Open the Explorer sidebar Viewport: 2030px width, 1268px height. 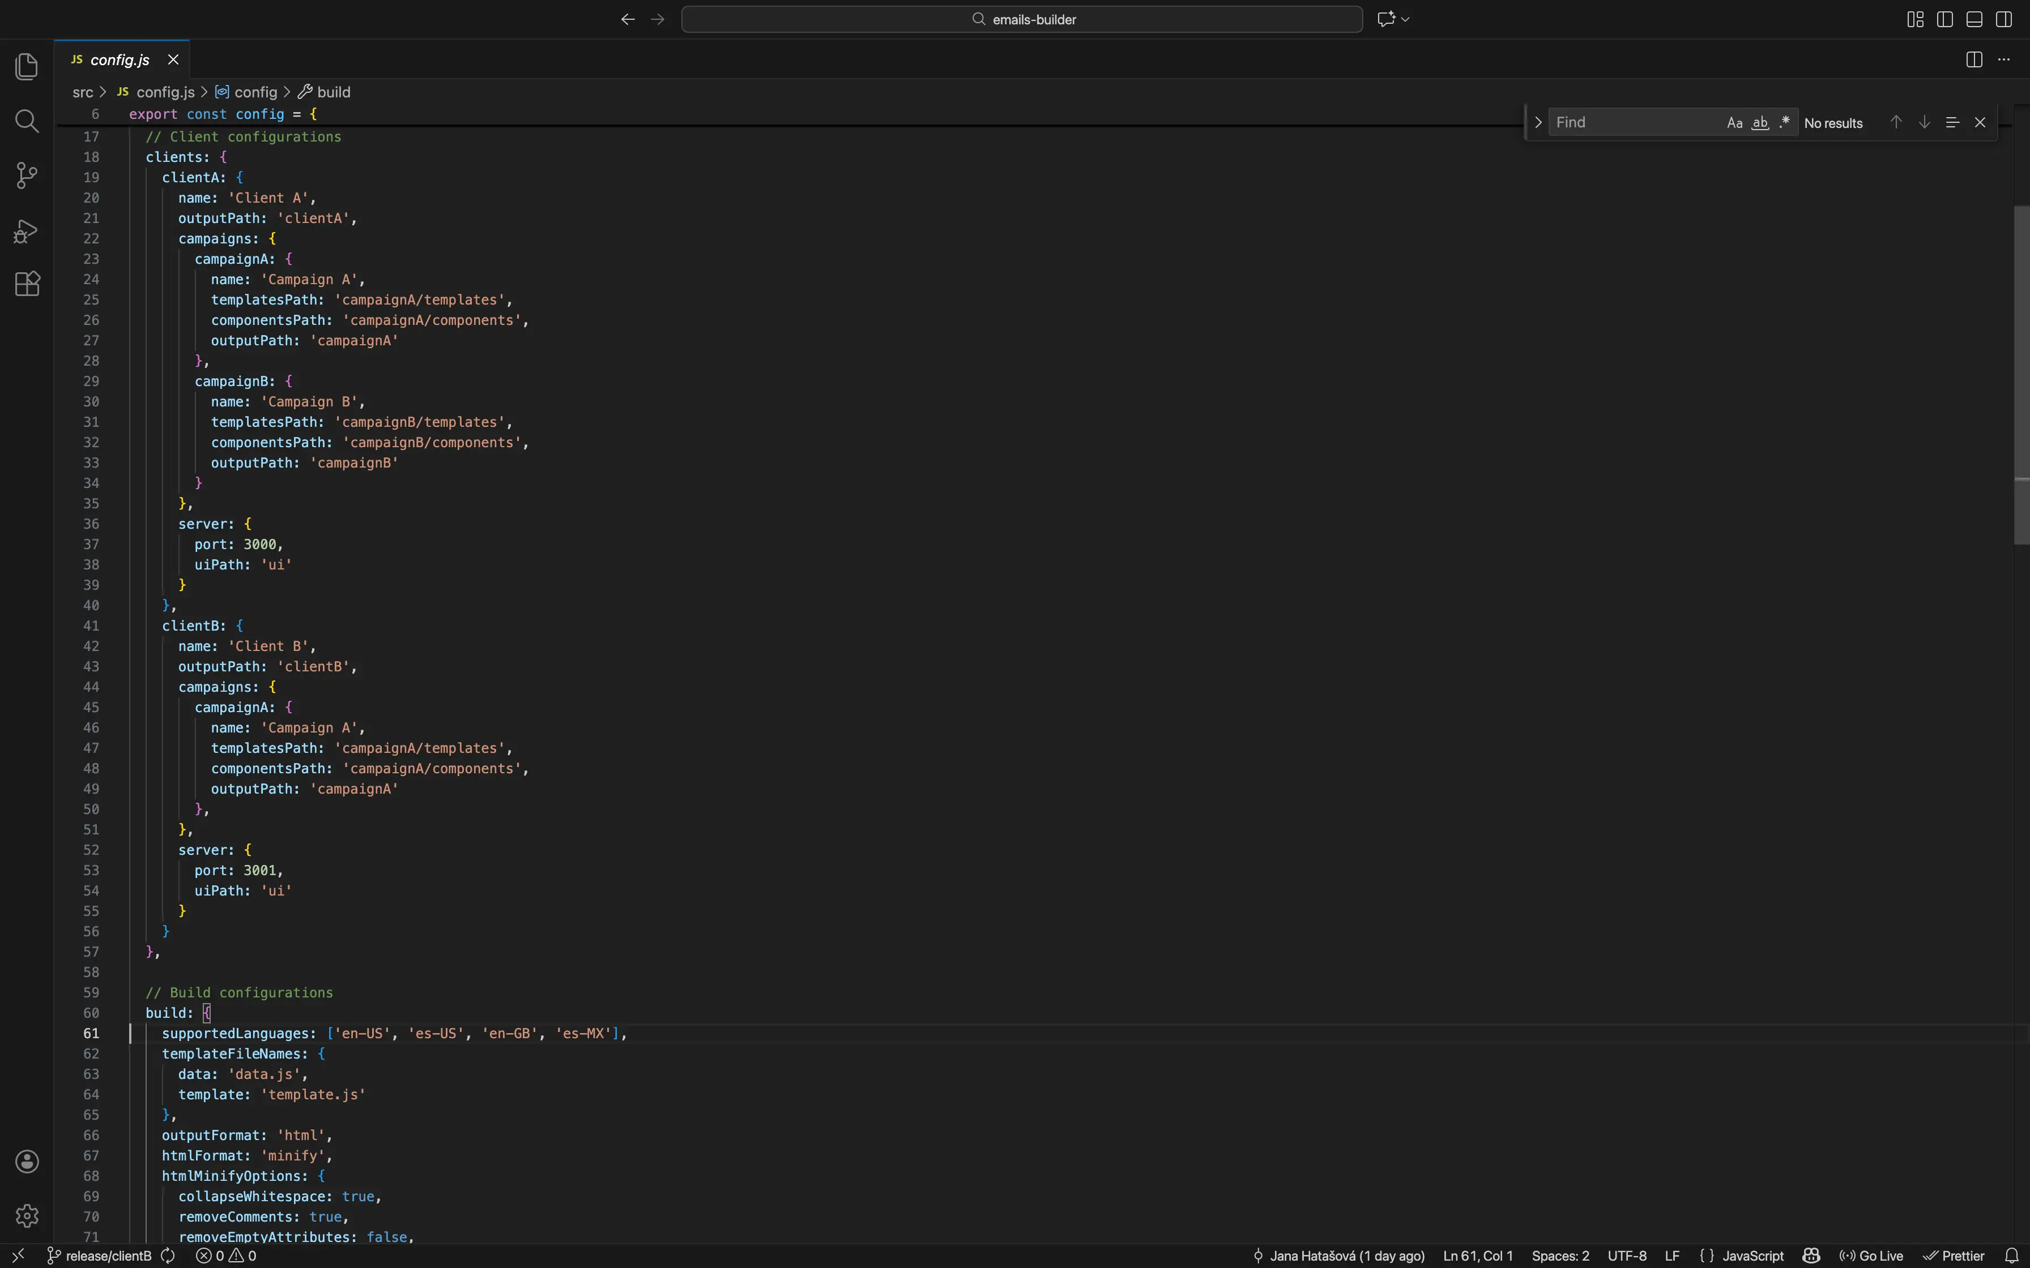(x=28, y=67)
